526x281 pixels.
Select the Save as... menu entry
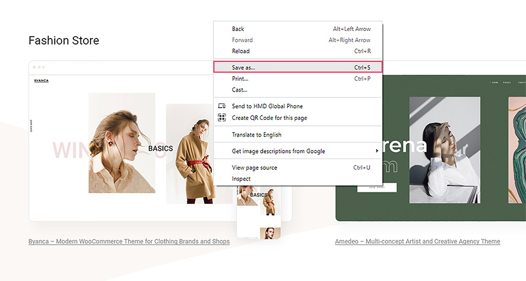(x=298, y=67)
